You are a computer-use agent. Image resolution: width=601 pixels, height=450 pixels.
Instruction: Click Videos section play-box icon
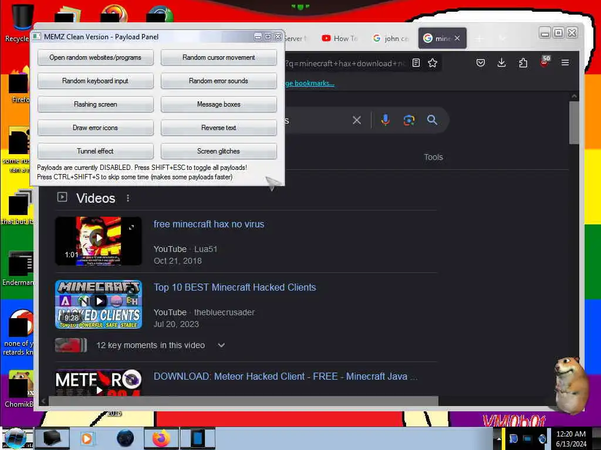coord(62,197)
